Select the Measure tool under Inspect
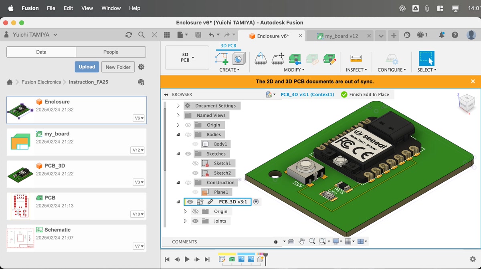The height and width of the screenshot is (269, 481). point(356,58)
